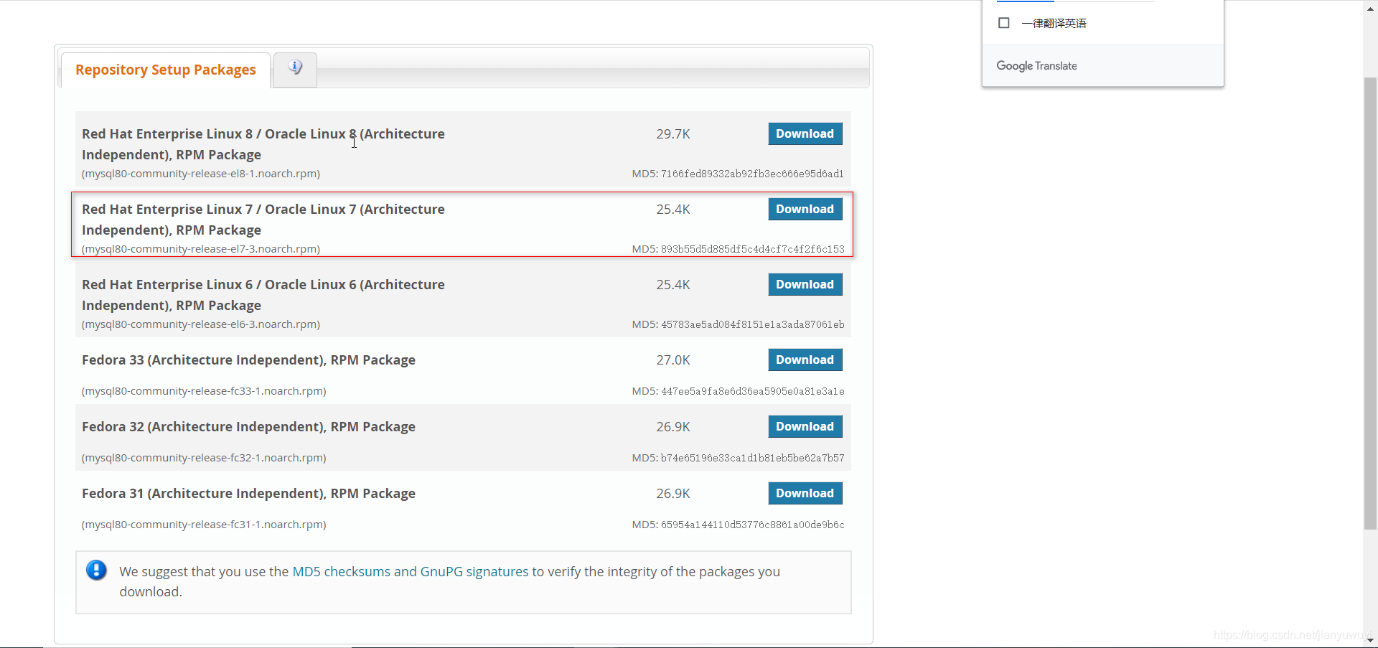The width and height of the screenshot is (1378, 648).
Task: Click MD5 value 893b55d5d885df5c4d4cf7c4f2f6c153
Action: (x=752, y=249)
